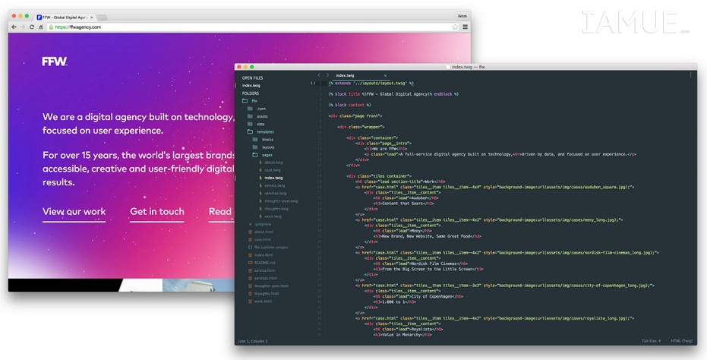Open thoughts-post.twig in sidebar
Viewport: 707px width, 360px height.
click(x=281, y=201)
